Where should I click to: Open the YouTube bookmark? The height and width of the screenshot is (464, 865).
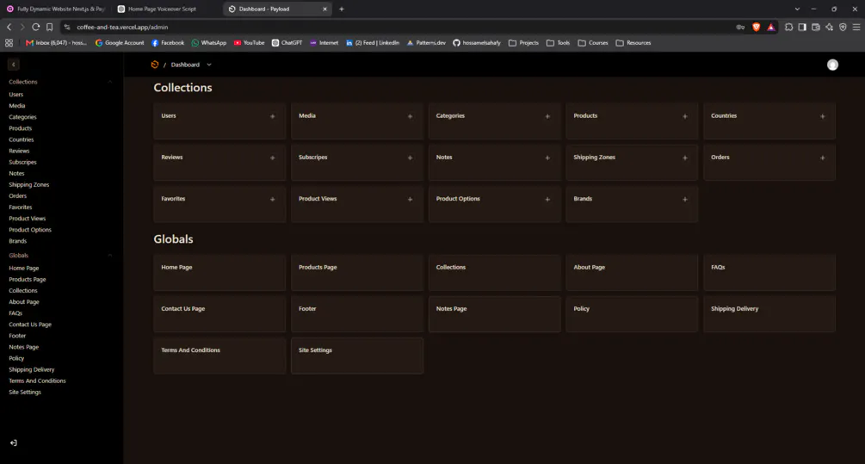(x=249, y=43)
